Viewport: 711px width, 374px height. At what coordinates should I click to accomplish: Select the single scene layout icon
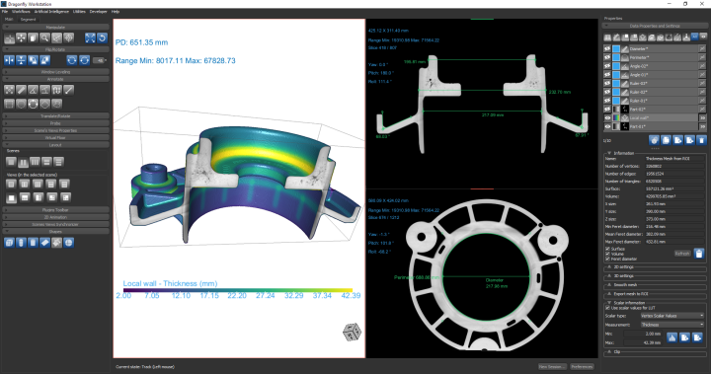[x=11, y=162]
